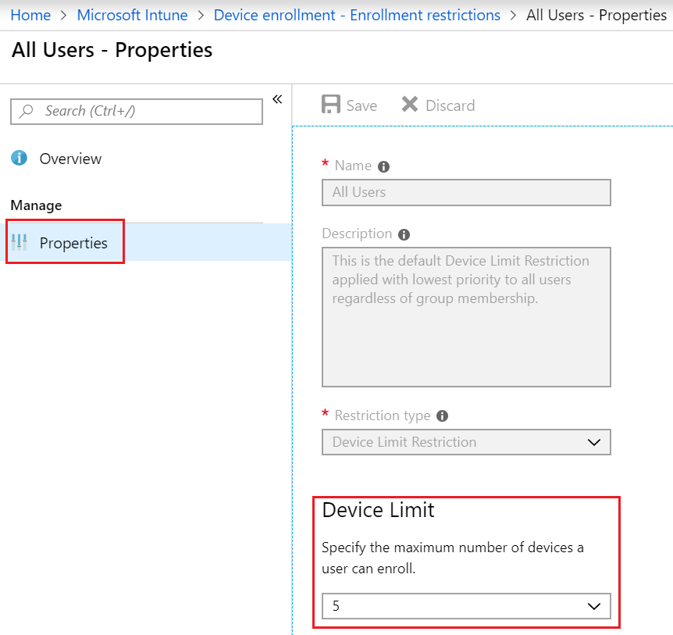Select Properties in the Manage section
This screenshot has height=635, width=673.
coord(73,243)
